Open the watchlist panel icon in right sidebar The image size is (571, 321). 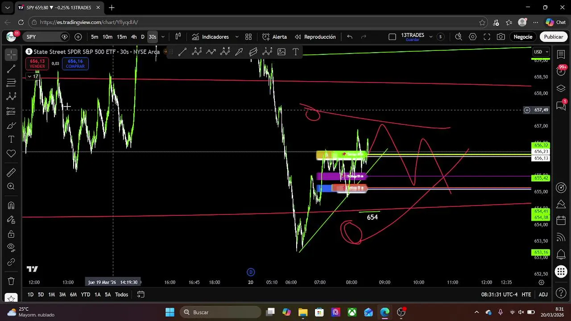561,54
